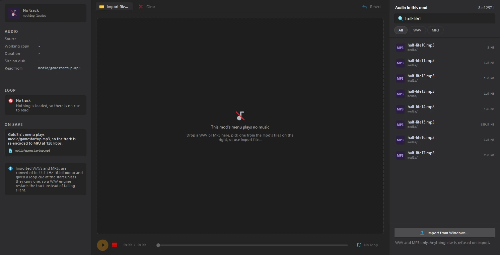The image size is (500, 255).
Task: Click the playback seek slider handle
Action: (158, 245)
